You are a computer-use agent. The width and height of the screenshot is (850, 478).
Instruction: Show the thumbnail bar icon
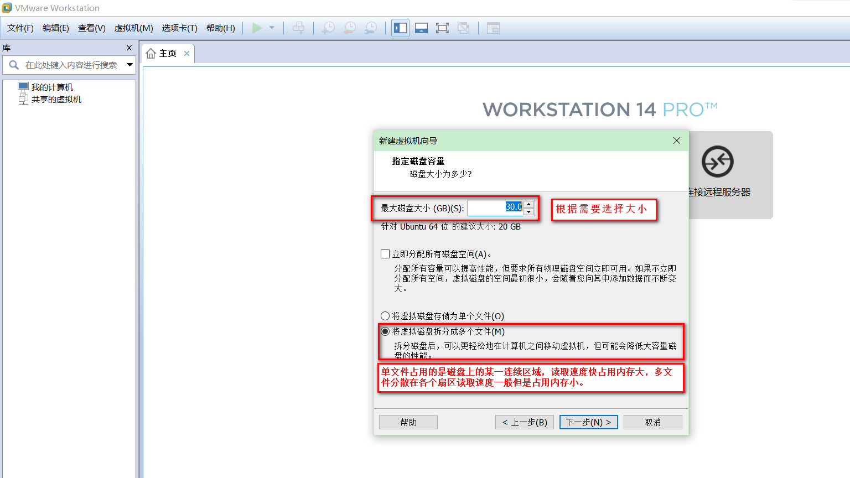coord(421,28)
